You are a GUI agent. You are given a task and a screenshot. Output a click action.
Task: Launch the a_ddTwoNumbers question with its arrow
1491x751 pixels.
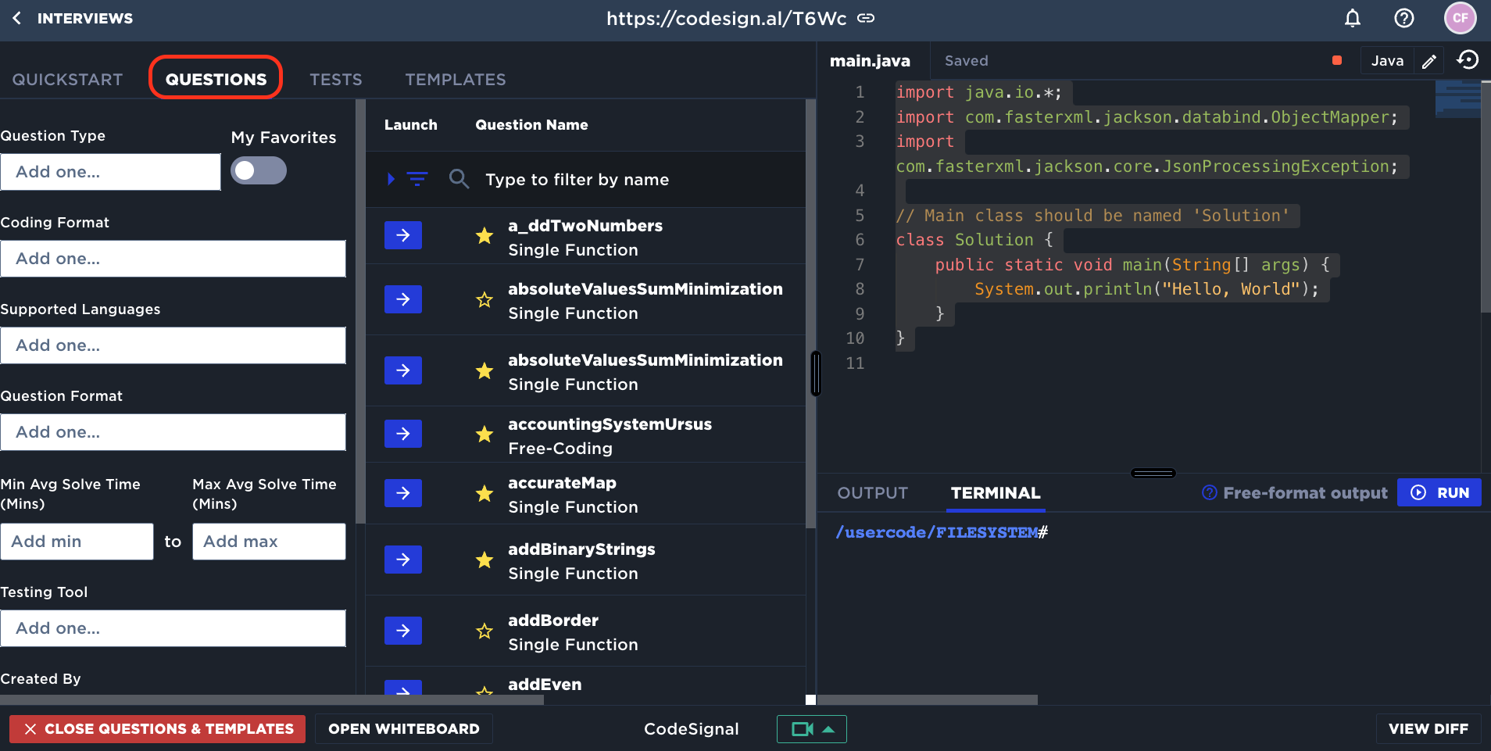402,235
